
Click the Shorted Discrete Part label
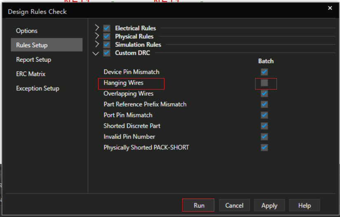(x=132, y=126)
